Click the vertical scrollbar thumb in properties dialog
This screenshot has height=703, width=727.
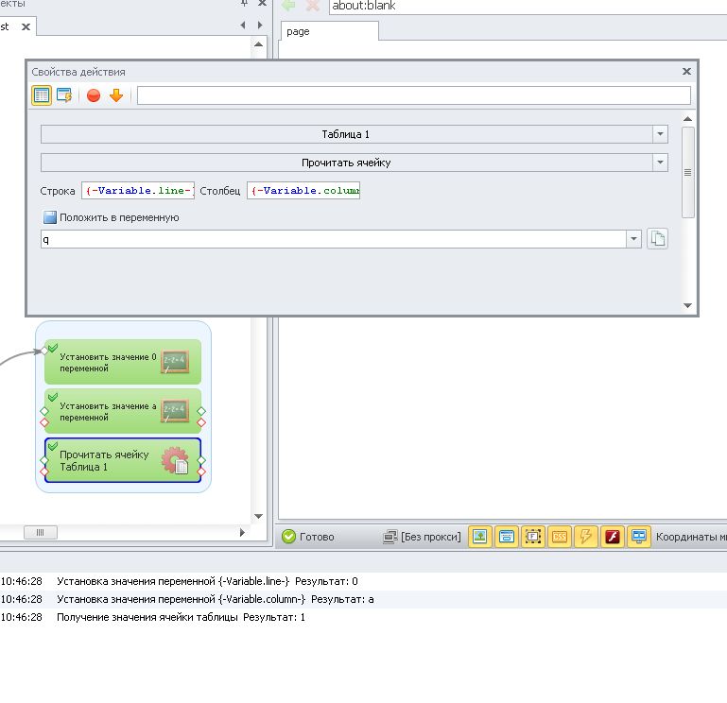tap(687, 172)
